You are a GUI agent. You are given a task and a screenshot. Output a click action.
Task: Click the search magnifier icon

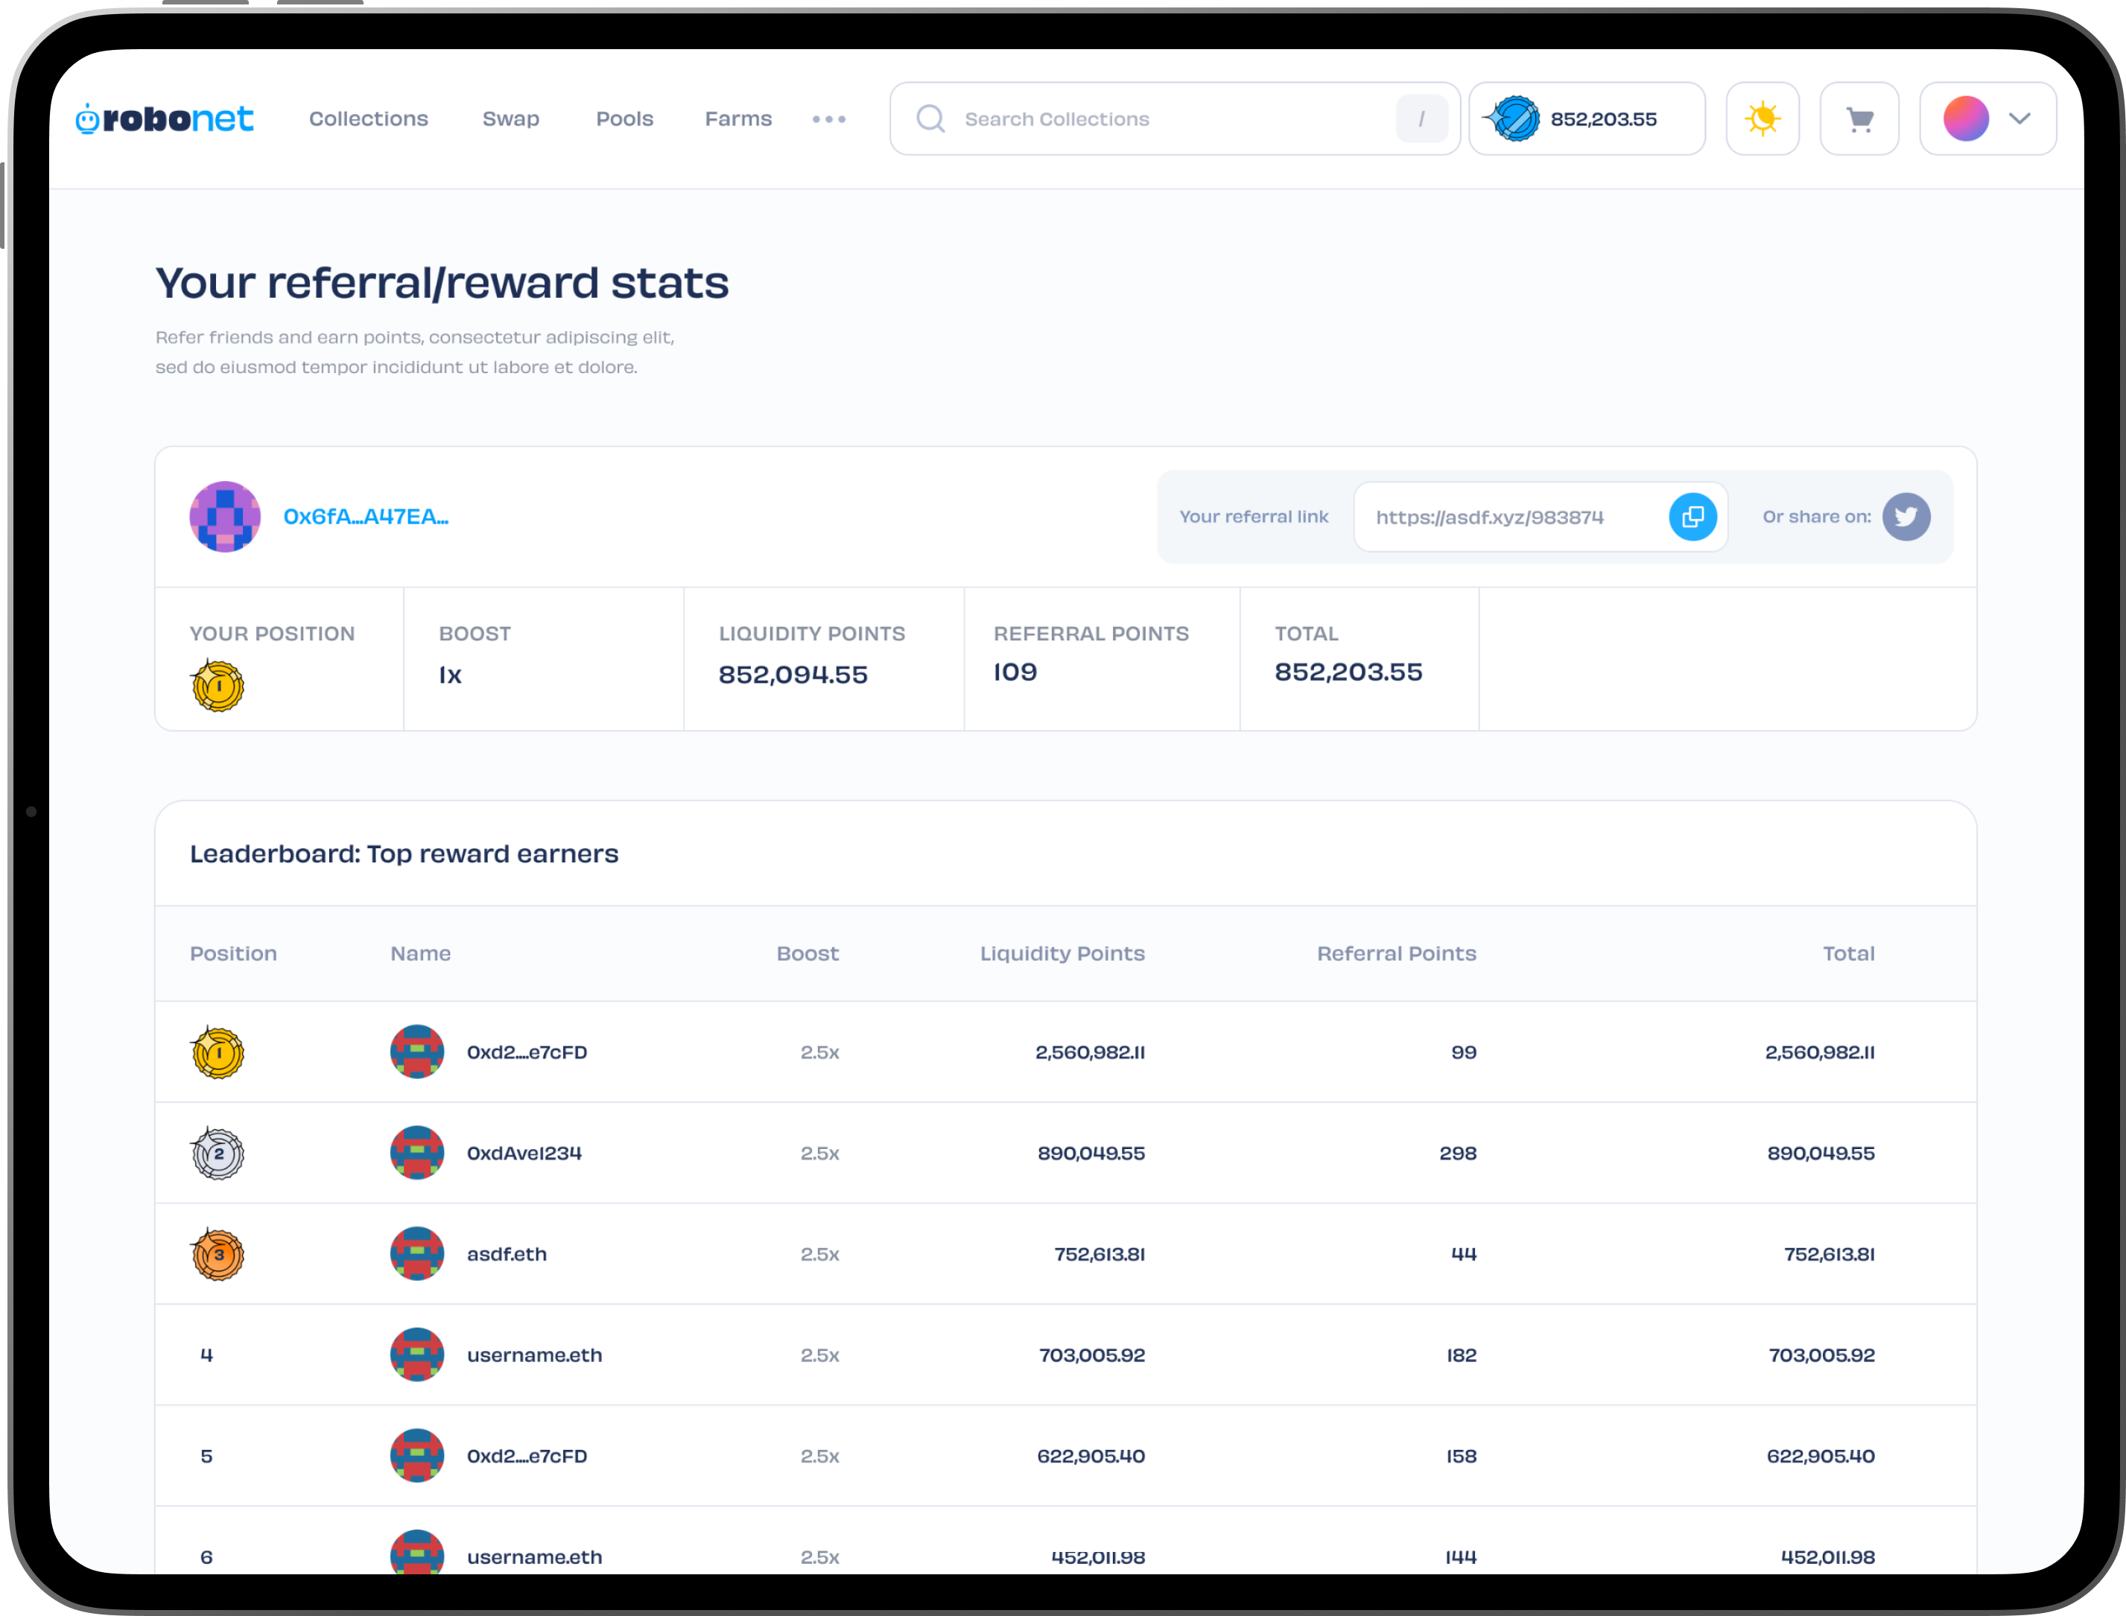(x=929, y=118)
